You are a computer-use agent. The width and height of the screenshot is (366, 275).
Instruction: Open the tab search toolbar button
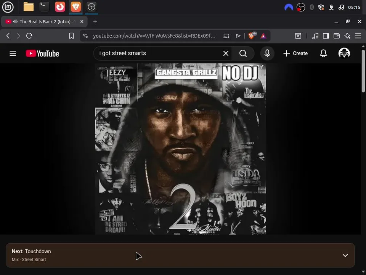click(298, 36)
